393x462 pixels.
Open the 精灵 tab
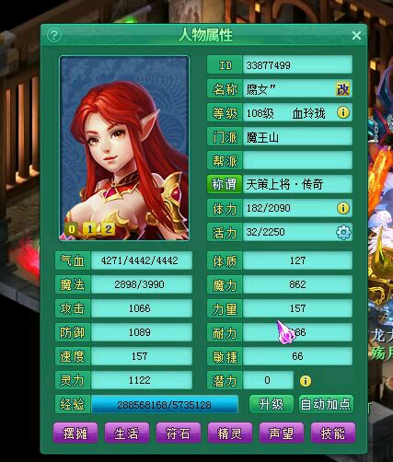click(x=230, y=433)
